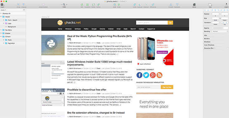Viewport: 229px width, 118px height.
Task: Enable the Gaussian Blur checkbox
Action: (227, 48)
